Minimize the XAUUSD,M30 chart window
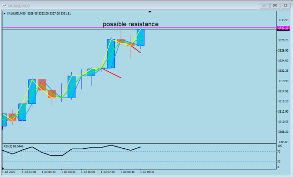293x177 pixels. [x=264, y=6]
